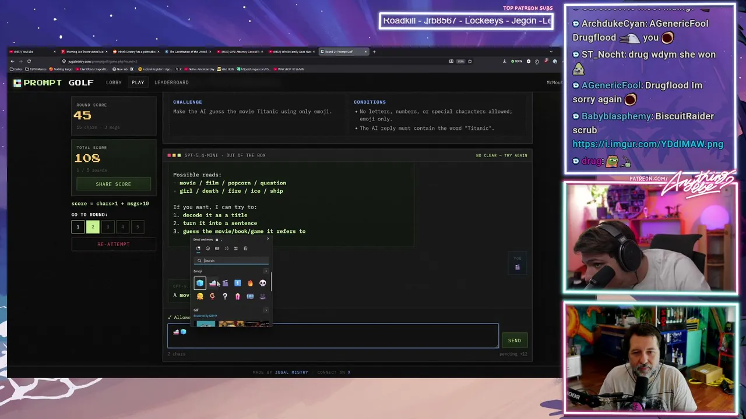The image size is (746, 419).
Task: Open the AUCTION bookmark
Action: (x=224, y=69)
